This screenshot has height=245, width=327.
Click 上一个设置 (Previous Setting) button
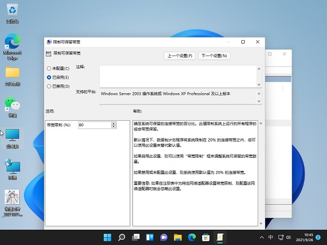[x=180, y=56]
